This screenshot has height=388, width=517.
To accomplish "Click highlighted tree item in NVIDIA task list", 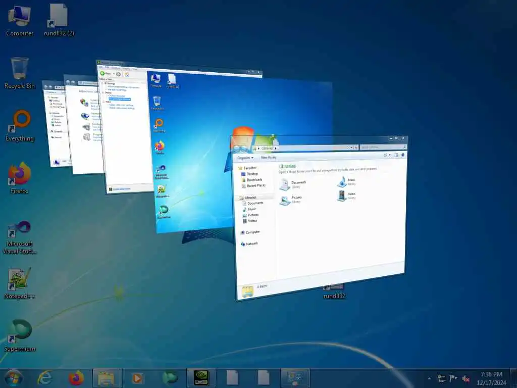I will (x=119, y=99).
